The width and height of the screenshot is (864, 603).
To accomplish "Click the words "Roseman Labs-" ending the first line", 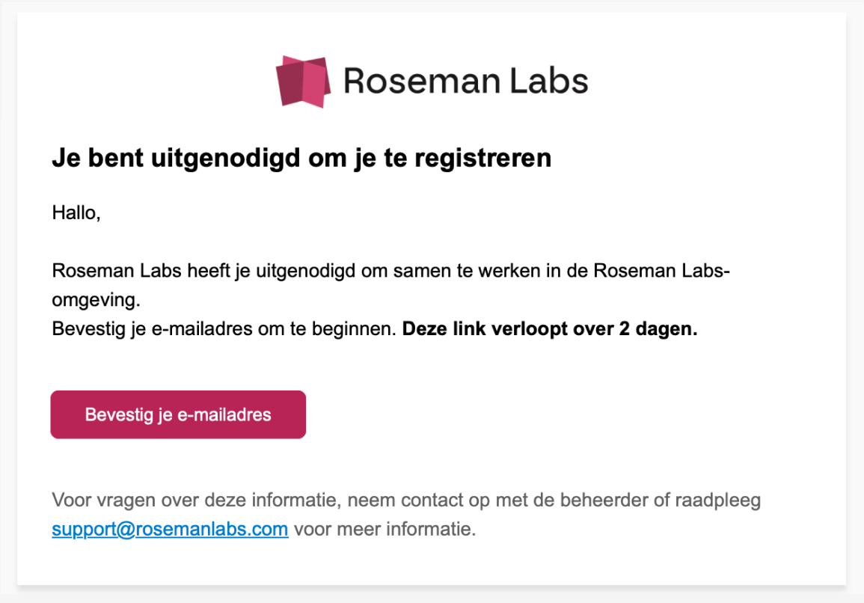I will [x=662, y=271].
